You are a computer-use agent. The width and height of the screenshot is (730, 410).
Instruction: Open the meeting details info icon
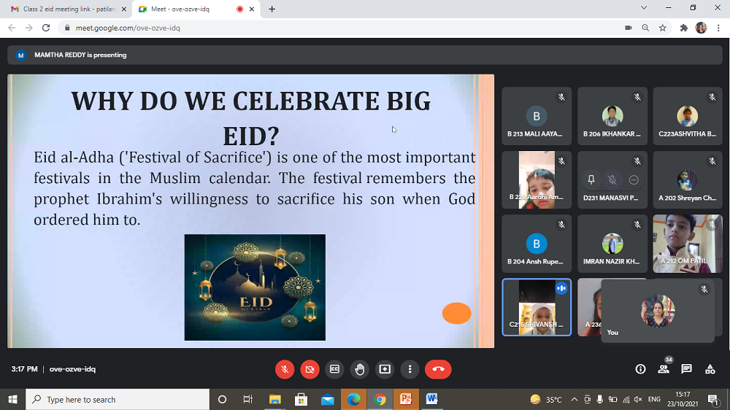click(640, 369)
